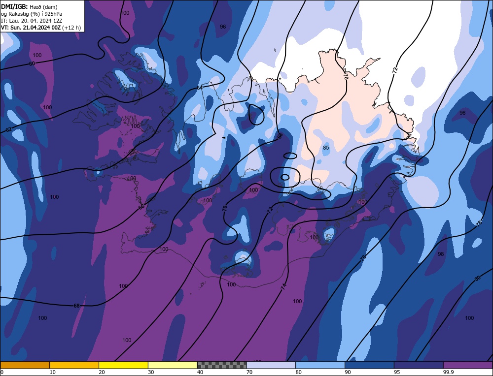This screenshot has width=493, height=376.
Task: Click the checkered gray 40–70 legend swatch
Action: (222, 365)
